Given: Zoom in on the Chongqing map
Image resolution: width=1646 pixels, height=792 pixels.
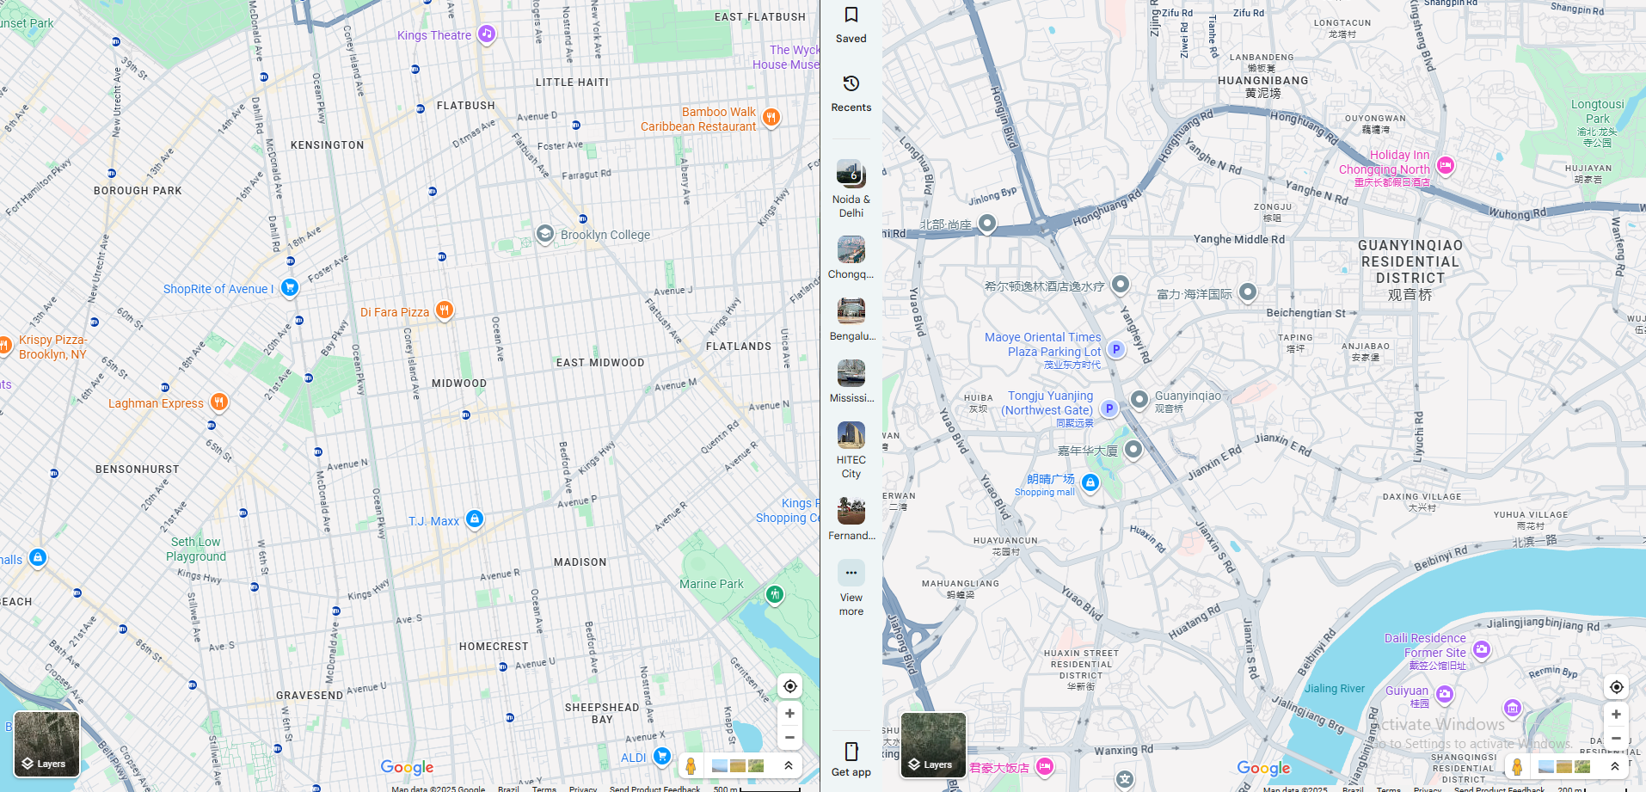Looking at the screenshot, I should point(1617,715).
